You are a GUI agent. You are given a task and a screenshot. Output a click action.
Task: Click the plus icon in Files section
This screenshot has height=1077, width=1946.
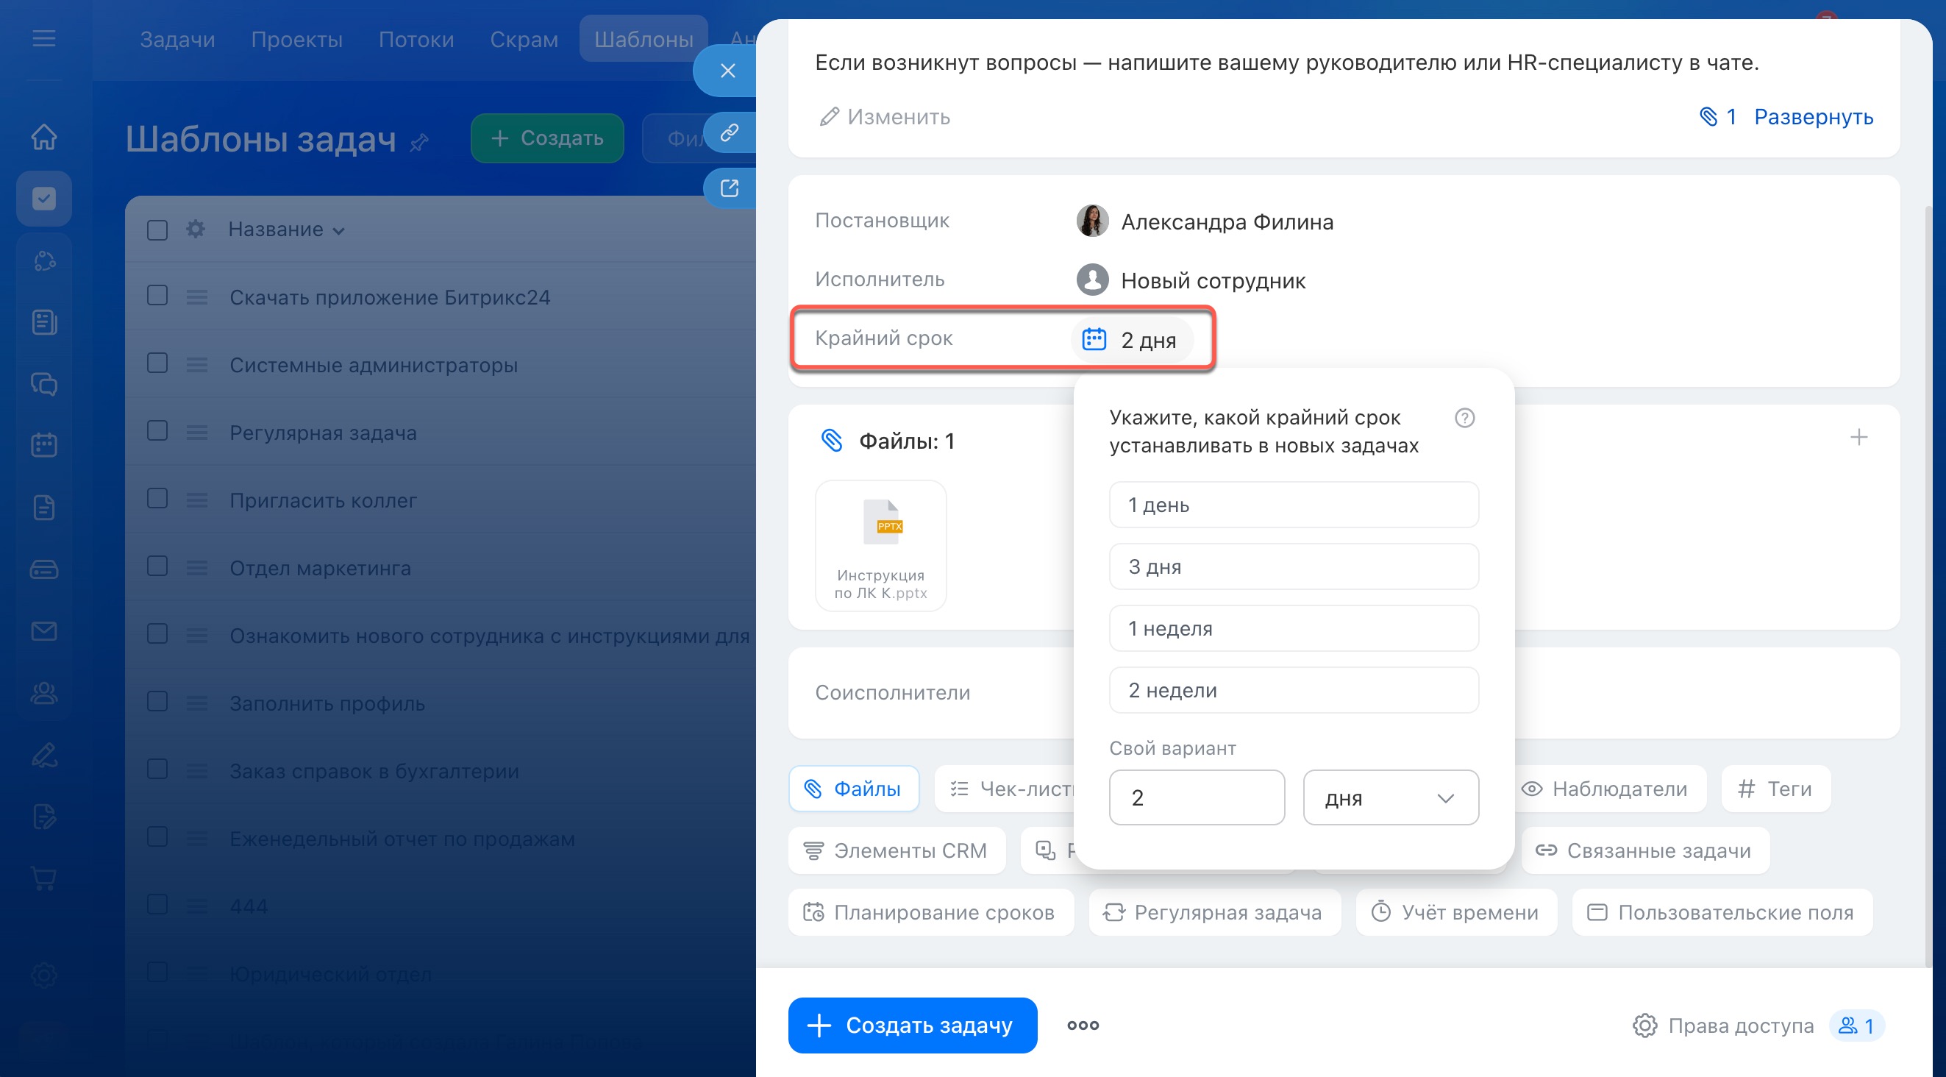[1858, 437]
